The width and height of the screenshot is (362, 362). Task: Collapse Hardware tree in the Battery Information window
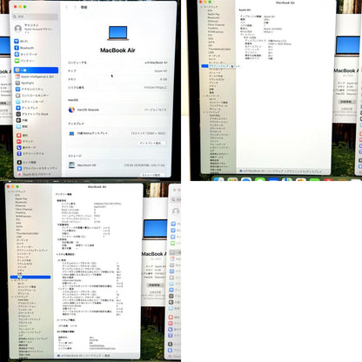[x=10, y=191]
